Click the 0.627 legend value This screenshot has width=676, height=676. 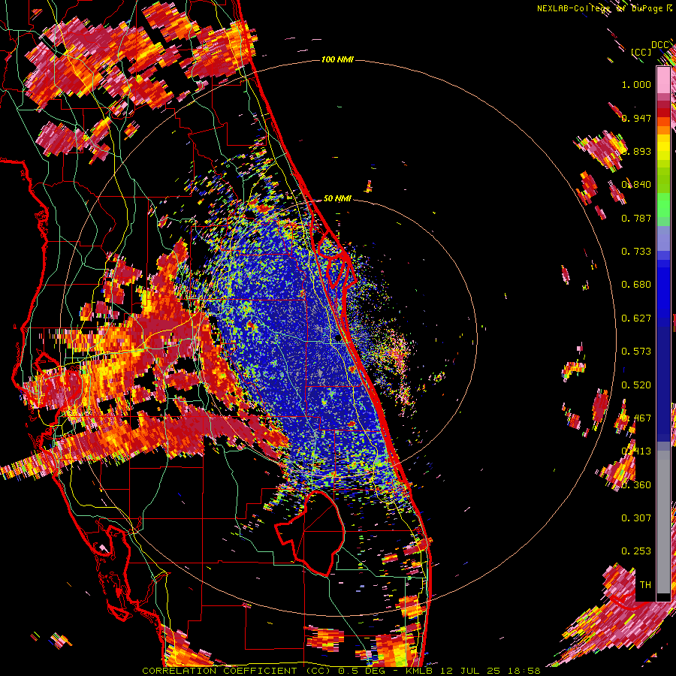[x=636, y=318]
